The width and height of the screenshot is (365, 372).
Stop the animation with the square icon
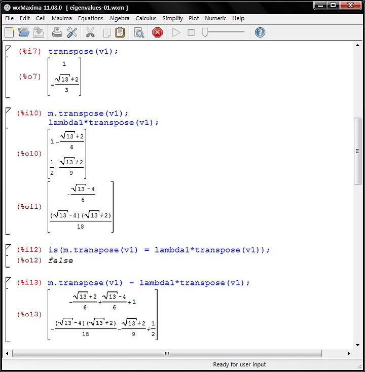191,32
